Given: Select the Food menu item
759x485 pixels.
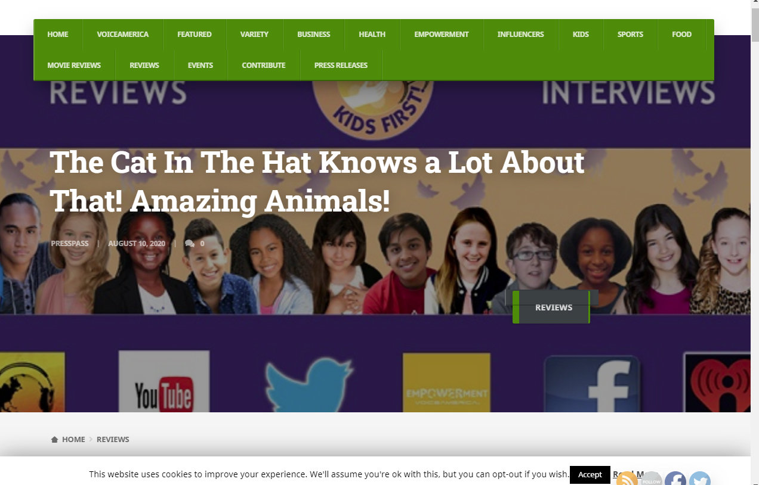Looking at the screenshot, I should [681, 35].
